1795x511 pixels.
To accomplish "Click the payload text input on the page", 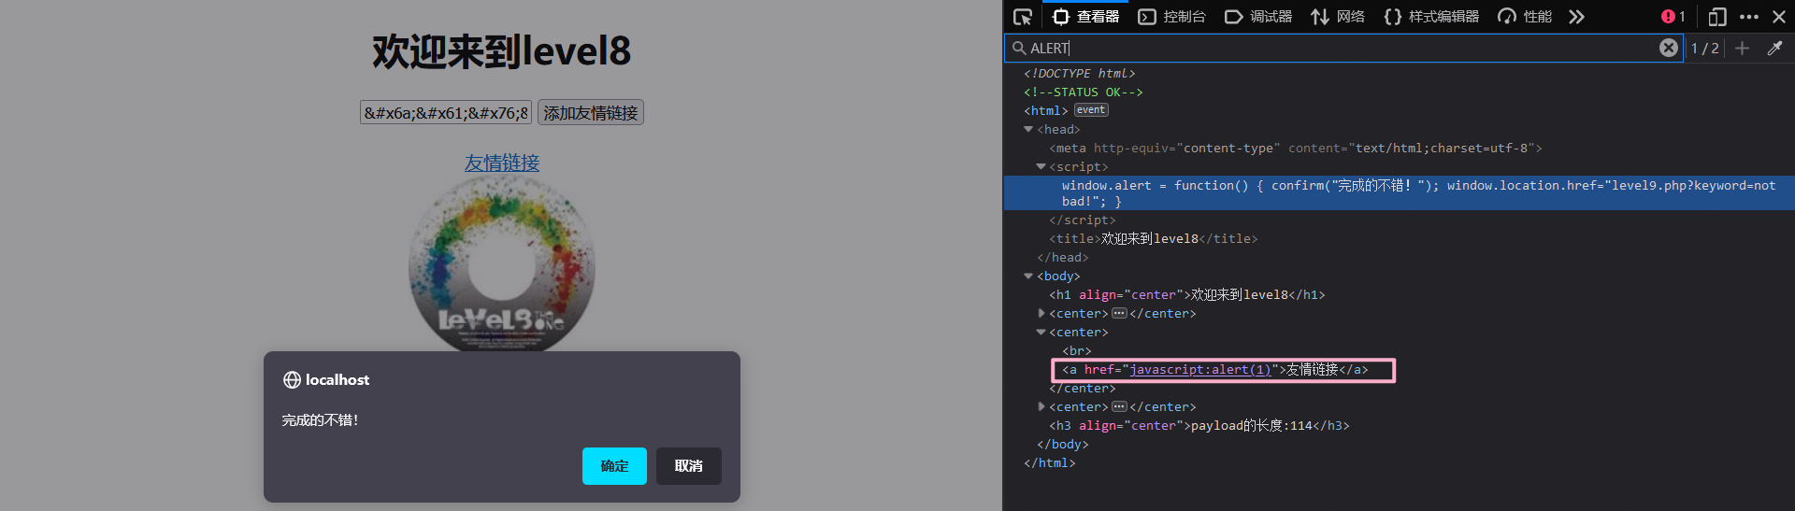I will (x=446, y=113).
